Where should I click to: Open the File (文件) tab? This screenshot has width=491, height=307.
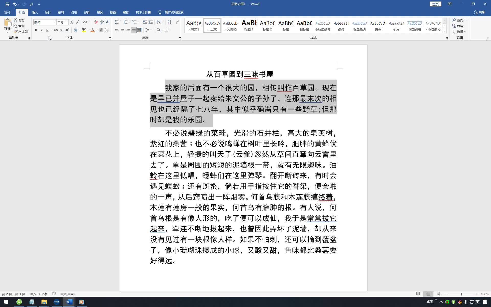click(x=7, y=12)
